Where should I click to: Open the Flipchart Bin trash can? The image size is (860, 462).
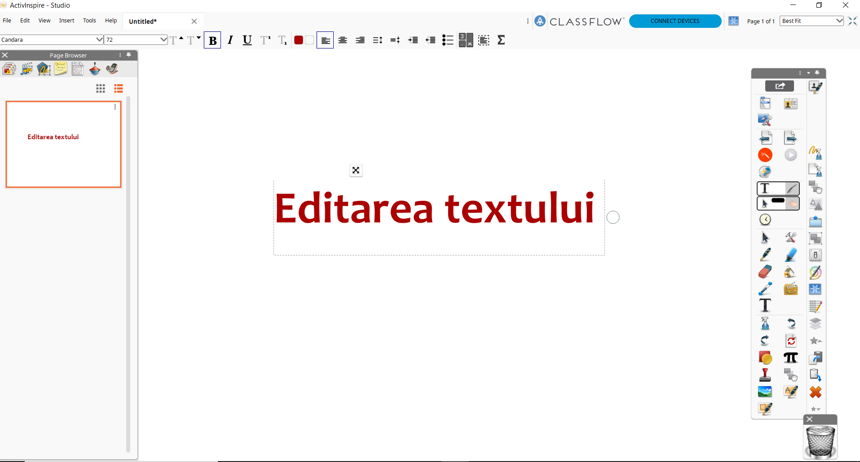(x=820, y=441)
